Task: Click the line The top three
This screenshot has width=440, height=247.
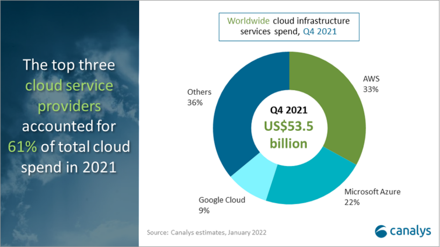Action: [69, 65]
